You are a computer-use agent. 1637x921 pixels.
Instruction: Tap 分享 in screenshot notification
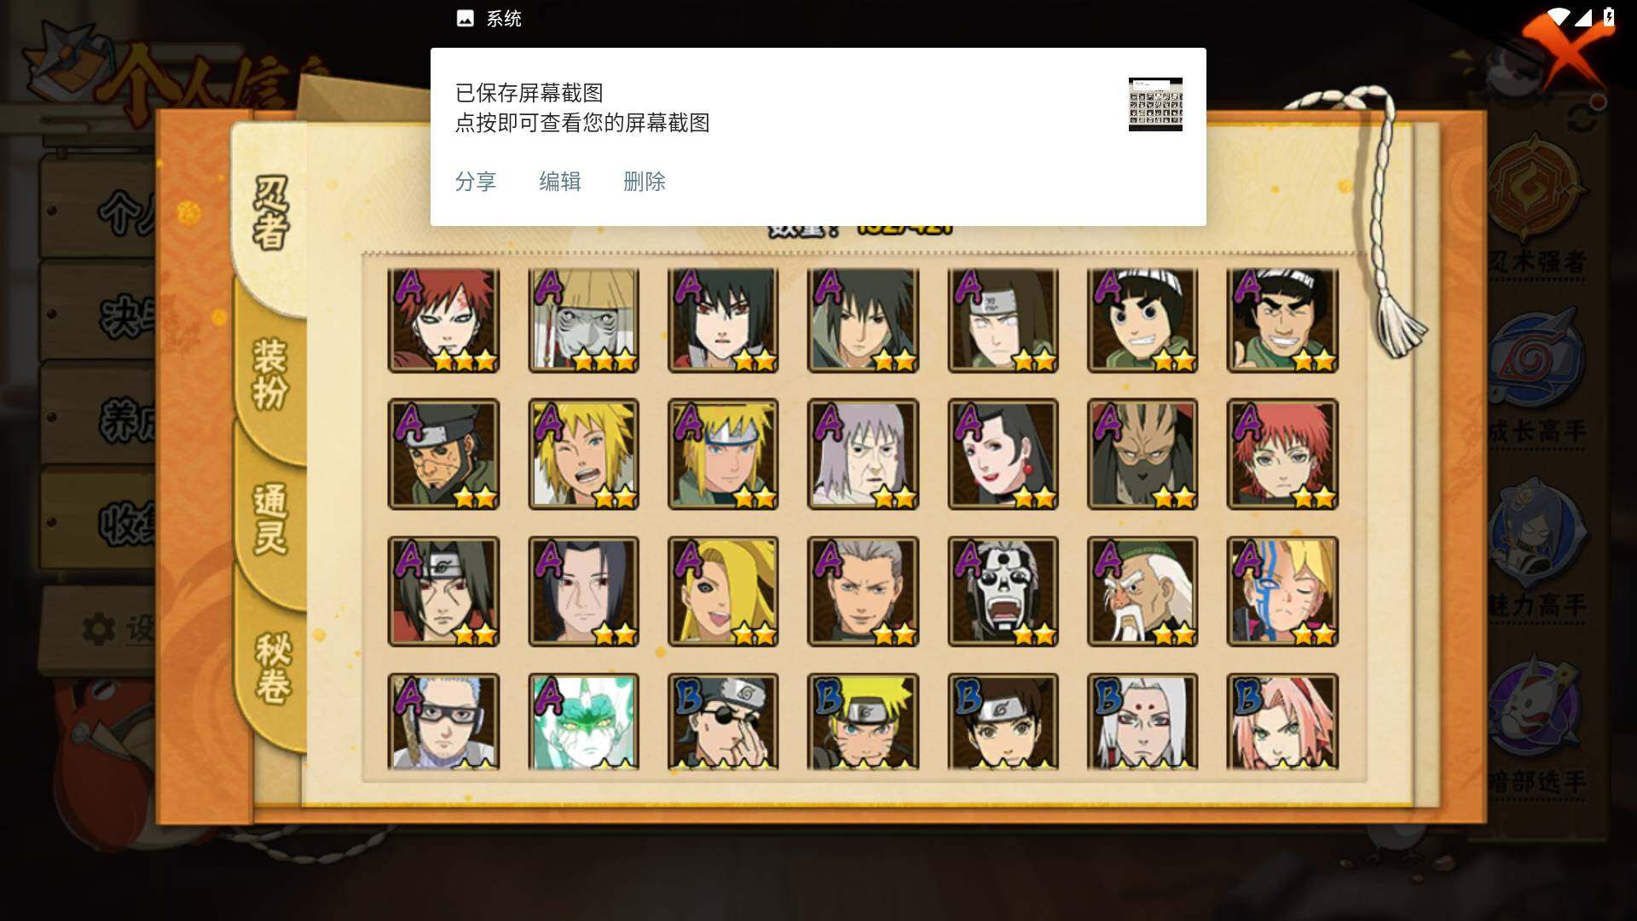tap(476, 182)
